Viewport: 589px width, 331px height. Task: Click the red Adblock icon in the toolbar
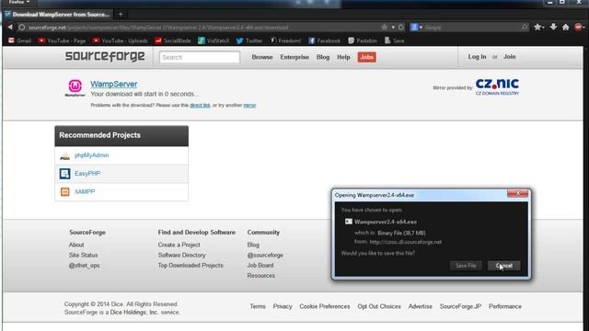pyautogui.click(x=579, y=27)
